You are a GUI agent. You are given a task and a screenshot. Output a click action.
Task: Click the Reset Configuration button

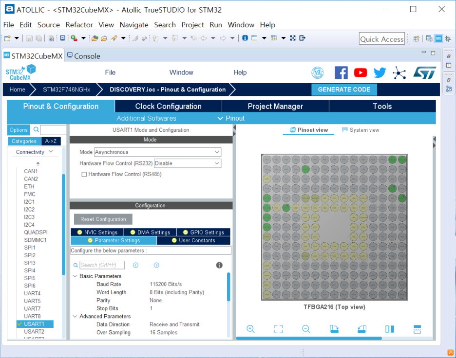point(103,219)
